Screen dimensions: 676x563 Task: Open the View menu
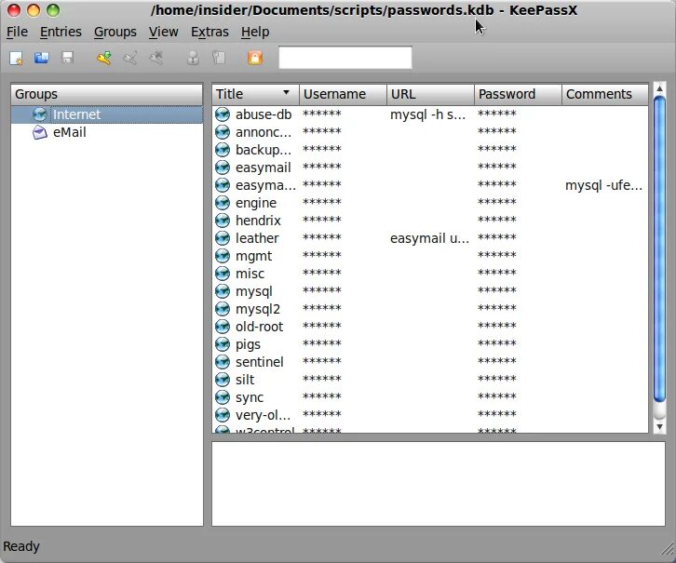click(x=163, y=32)
